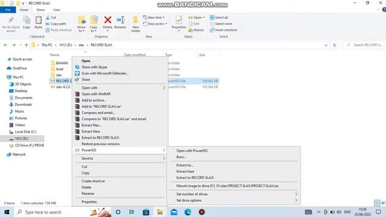This screenshot has height=217, width=386.
Task: Create a New folder from ribbon
Action: pyautogui.click(x=136, y=24)
